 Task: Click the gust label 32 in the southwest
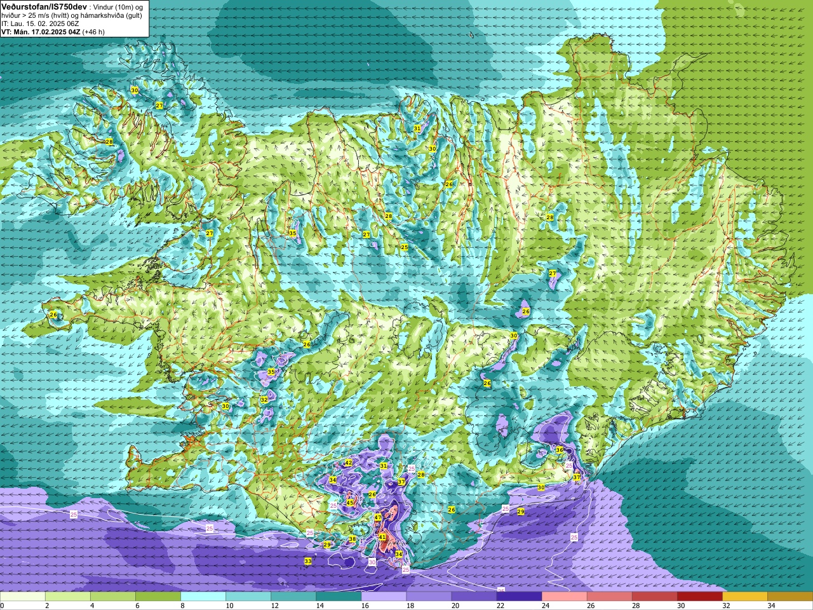(x=264, y=400)
